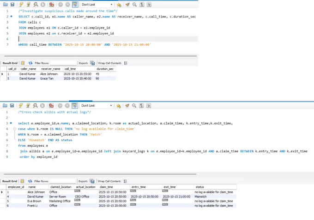
Task: Save snippet star icon in alibi editor
Action: [x=119, y=106]
